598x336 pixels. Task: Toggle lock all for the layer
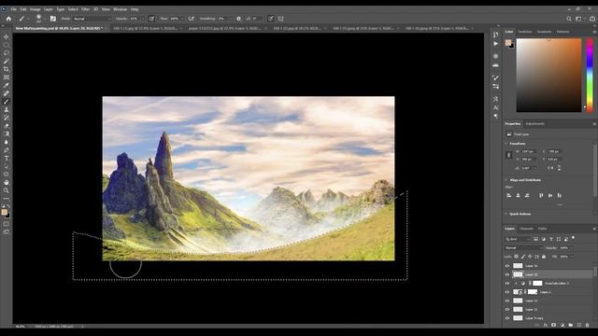coord(544,257)
